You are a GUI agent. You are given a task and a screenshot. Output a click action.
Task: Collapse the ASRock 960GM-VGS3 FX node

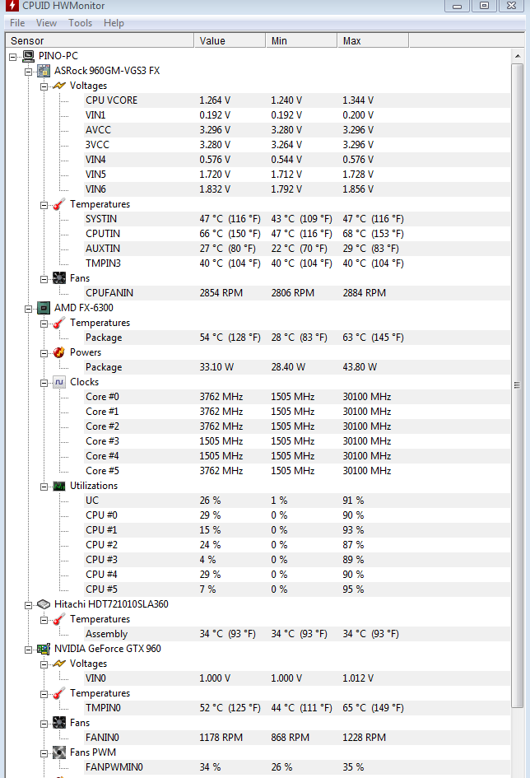(28, 72)
